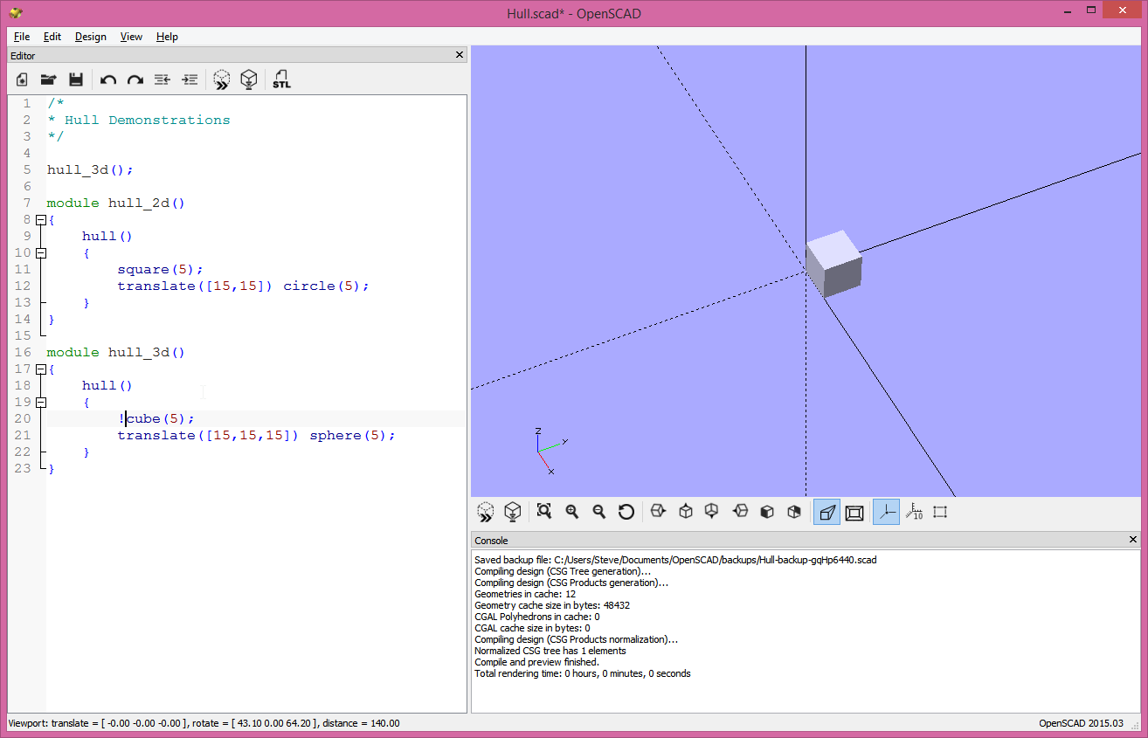Toggle the scale markers display
1148x738 pixels.
pos(914,512)
